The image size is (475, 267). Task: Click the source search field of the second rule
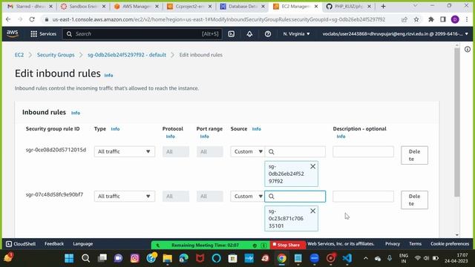click(x=295, y=197)
